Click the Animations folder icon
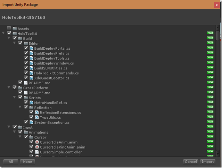 tap(26, 132)
